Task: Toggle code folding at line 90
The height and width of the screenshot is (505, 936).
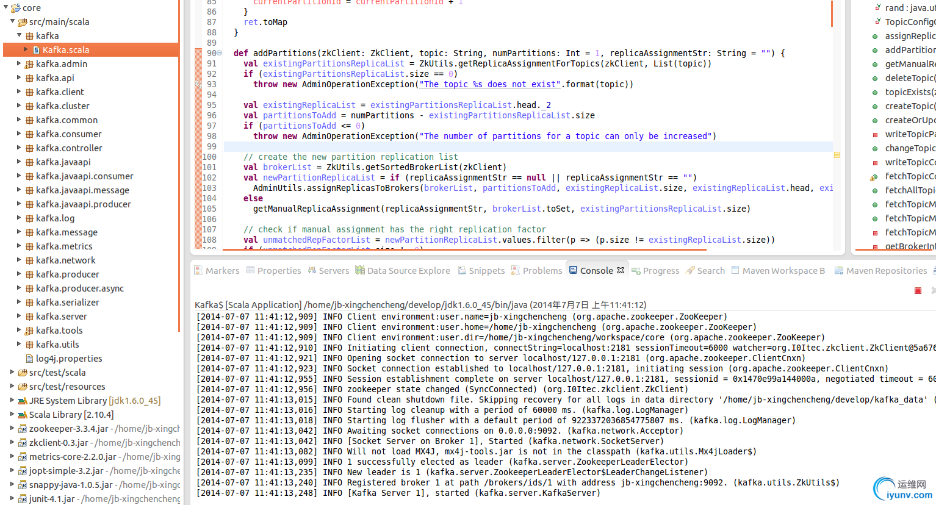Action: click(220, 53)
